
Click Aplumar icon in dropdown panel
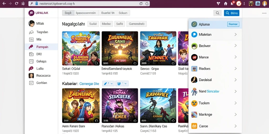tap(194, 24)
